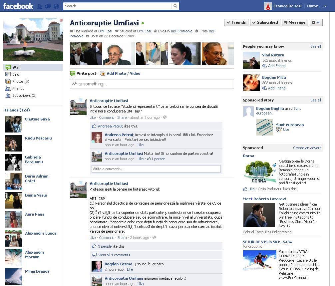Toggle the Subscribed button
The width and height of the screenshot is (335, 286).
(265, 22)
